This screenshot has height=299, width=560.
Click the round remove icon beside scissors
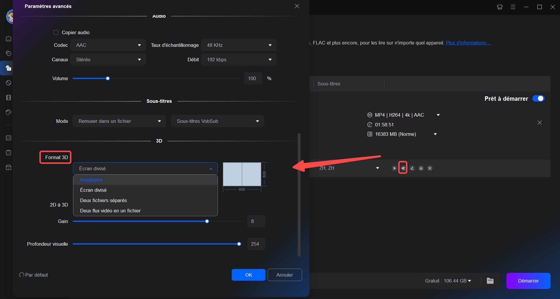[x=430, y=168]
